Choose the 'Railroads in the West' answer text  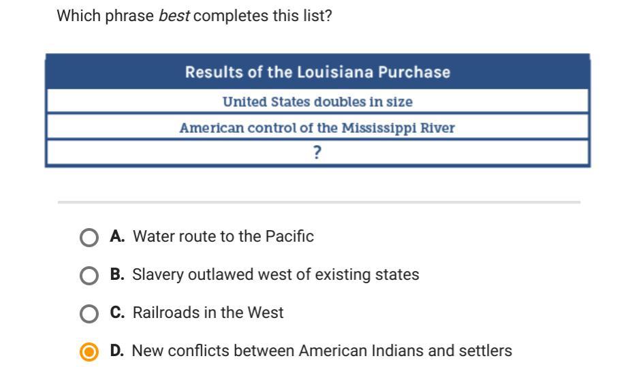208,313
